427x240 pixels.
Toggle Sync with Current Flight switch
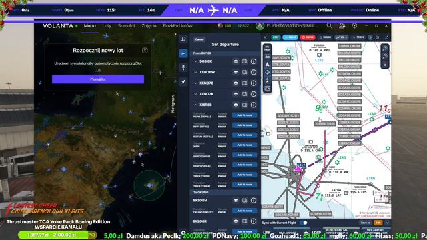pyautogui.click(x=304, y=223)
